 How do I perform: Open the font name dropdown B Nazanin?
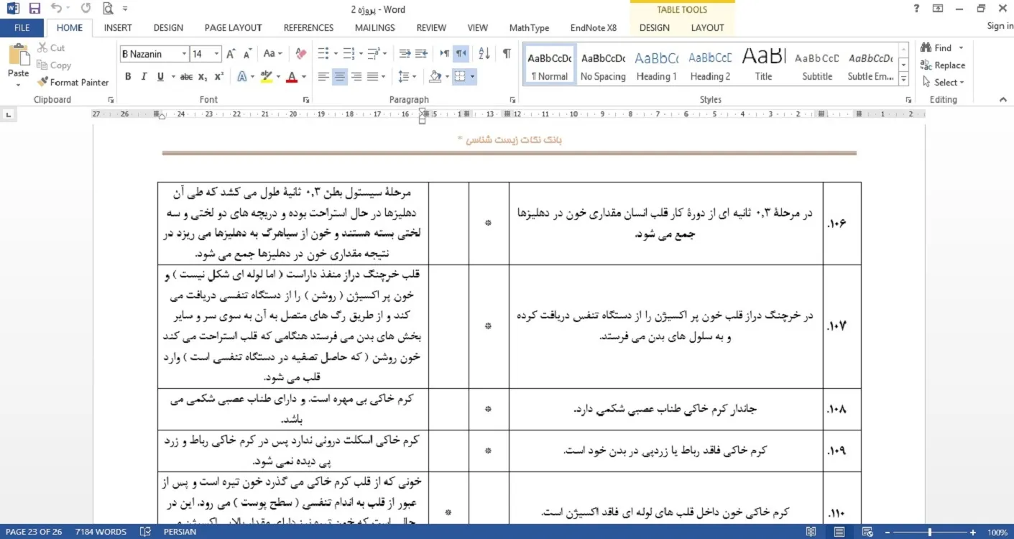(185, 54)
